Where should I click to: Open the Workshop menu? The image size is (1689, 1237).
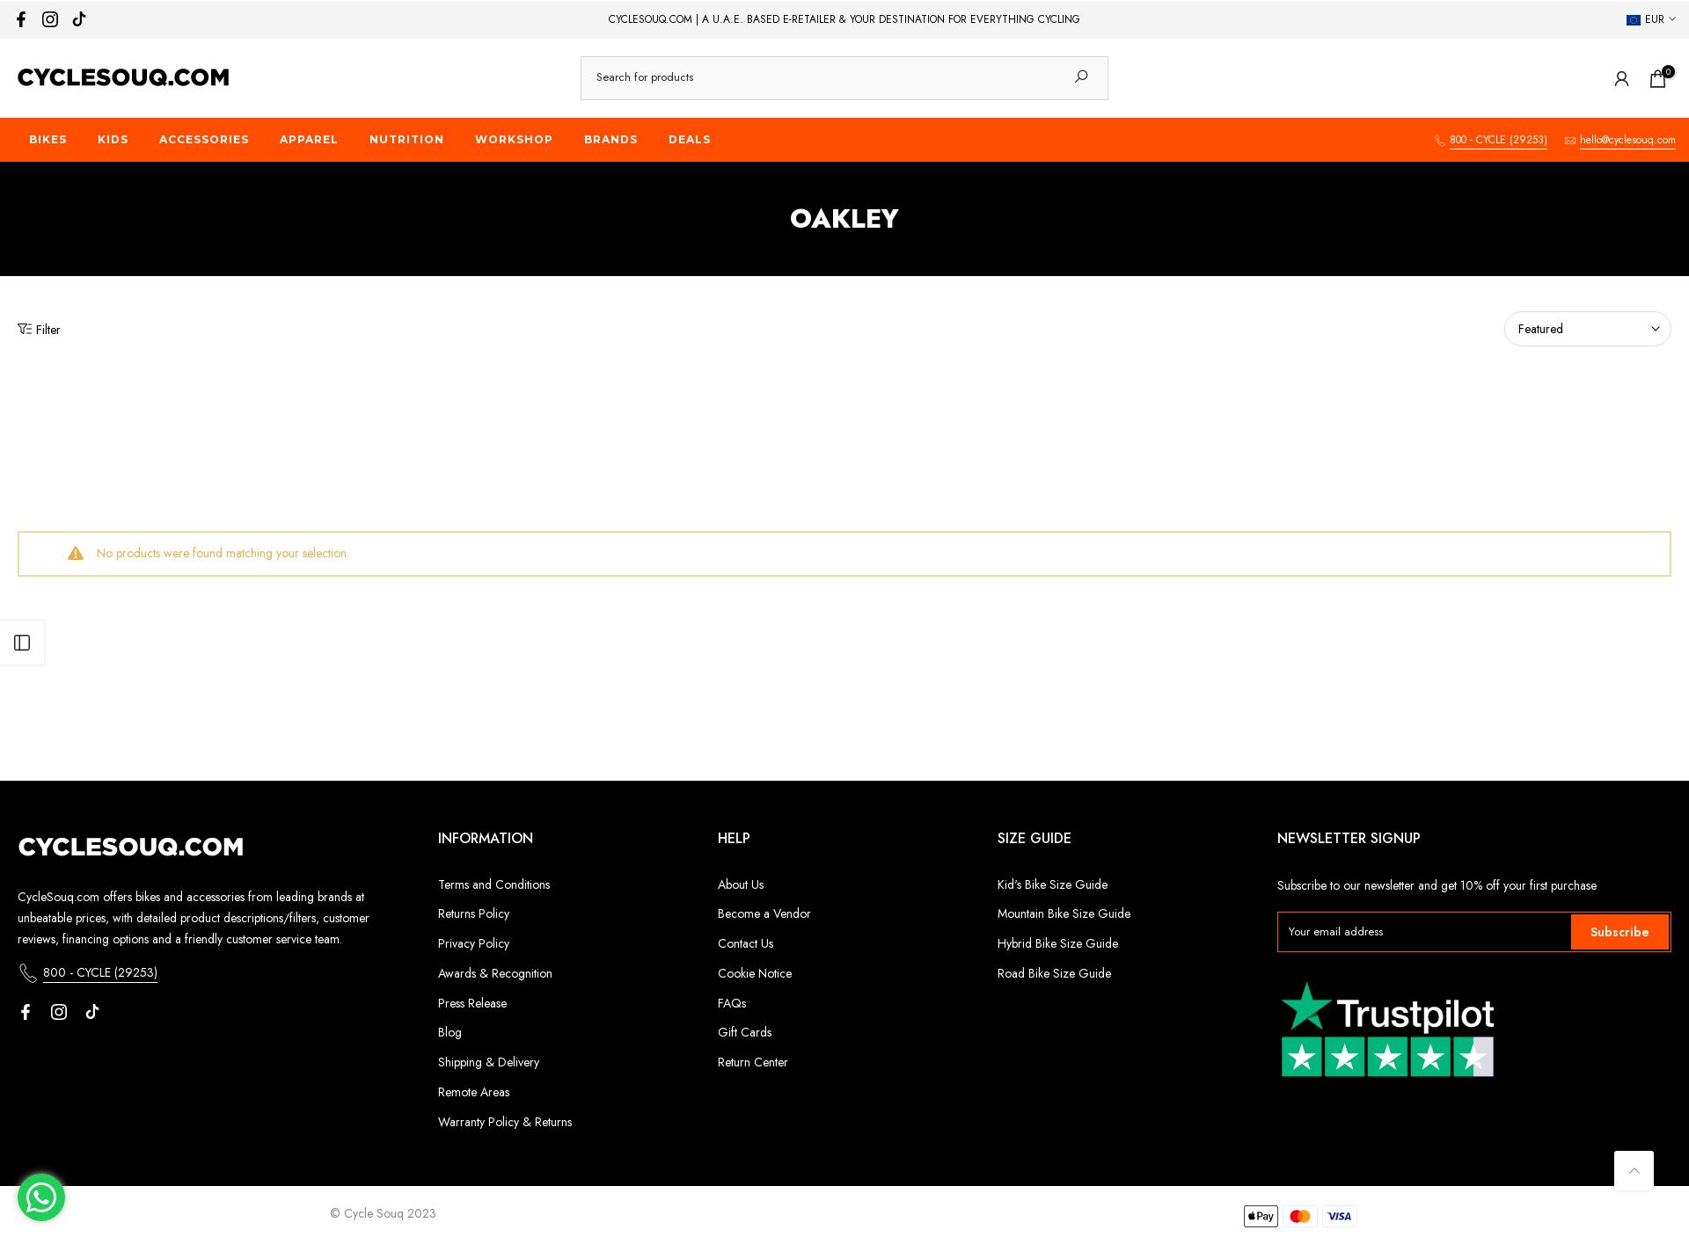click(514, 140)
